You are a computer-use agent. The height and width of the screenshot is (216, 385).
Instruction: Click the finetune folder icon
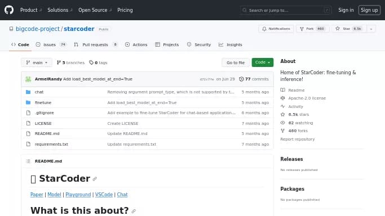(x=28, y=102)
